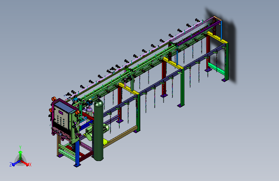The height and width of the screenshot is (181, 279).
Task: Select the electric motor behind the gas cylinder
Action: click(107, 128)
